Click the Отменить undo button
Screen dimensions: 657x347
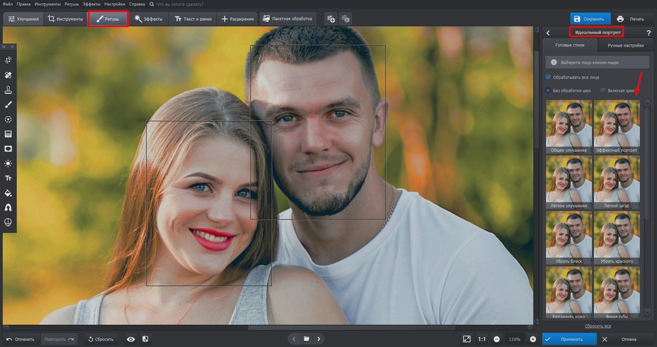click(x=22, y=339)
